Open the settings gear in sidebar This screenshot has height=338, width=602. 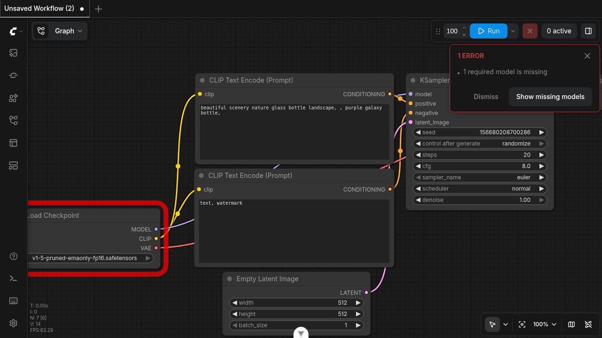coord(13,323)
